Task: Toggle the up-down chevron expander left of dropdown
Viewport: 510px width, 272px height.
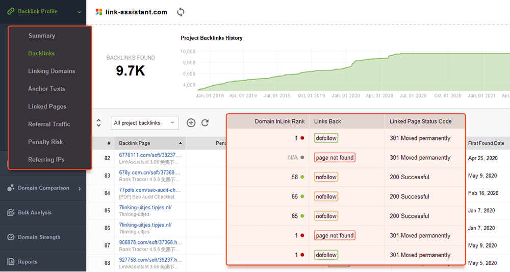Action: pyautogui.click(x=98, y=122)
